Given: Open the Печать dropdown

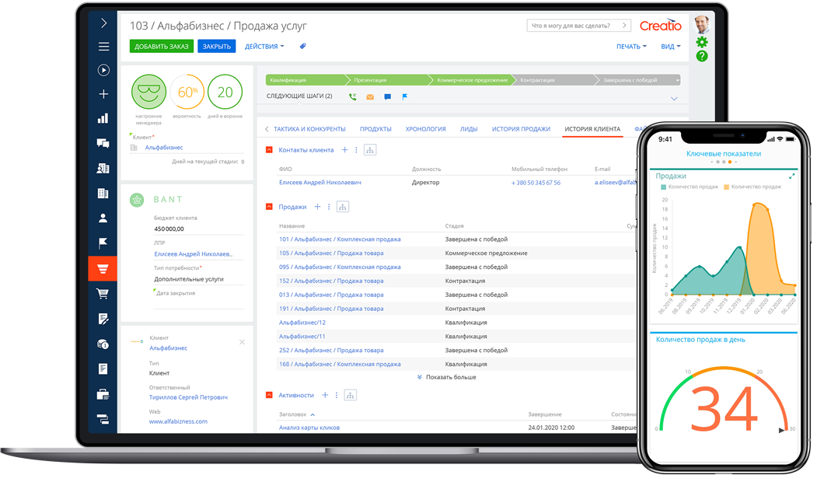Looking at the screenshot, I should click(x=631, y=47).
